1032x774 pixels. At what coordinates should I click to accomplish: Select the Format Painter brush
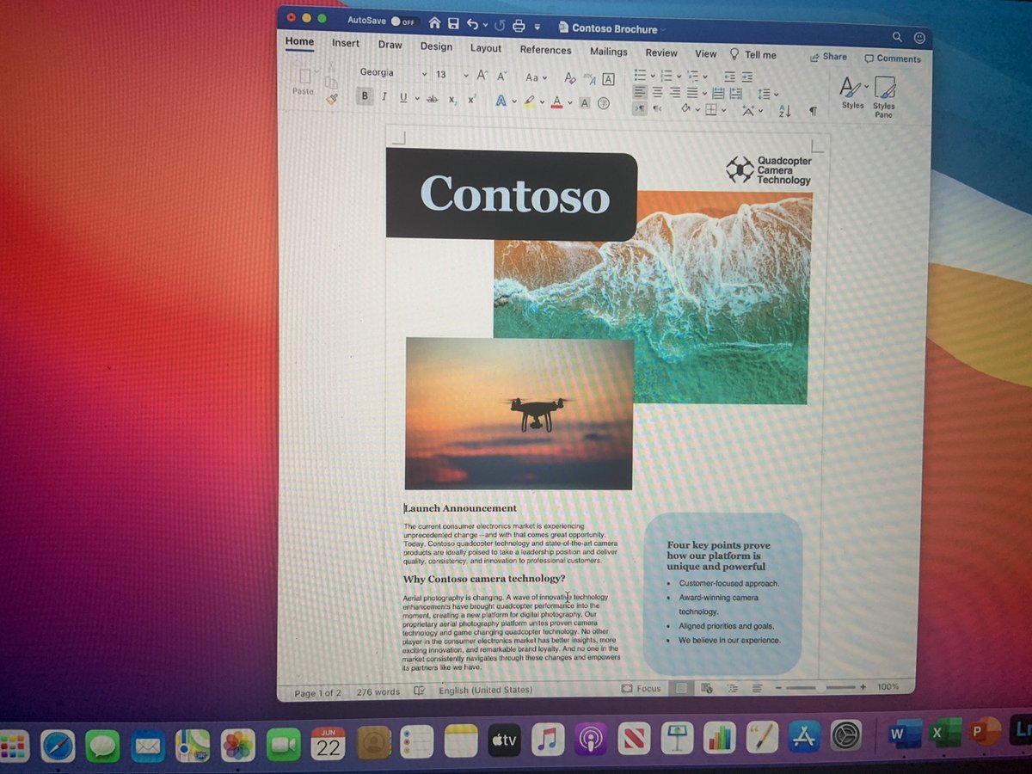(333, 100)
